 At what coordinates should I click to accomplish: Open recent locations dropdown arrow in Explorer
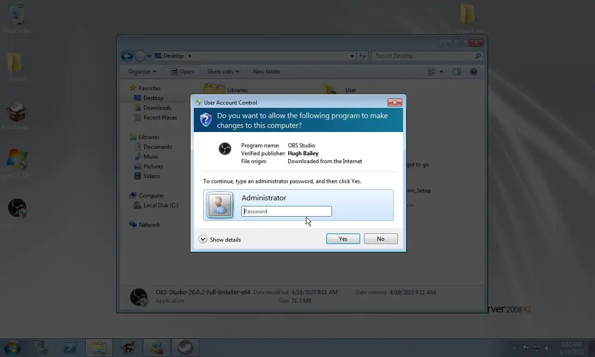(149, 56)
